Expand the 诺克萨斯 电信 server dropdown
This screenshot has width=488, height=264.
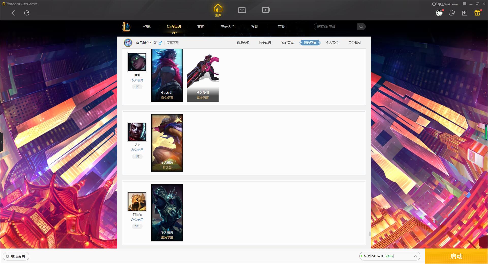[x=390, y=256]
